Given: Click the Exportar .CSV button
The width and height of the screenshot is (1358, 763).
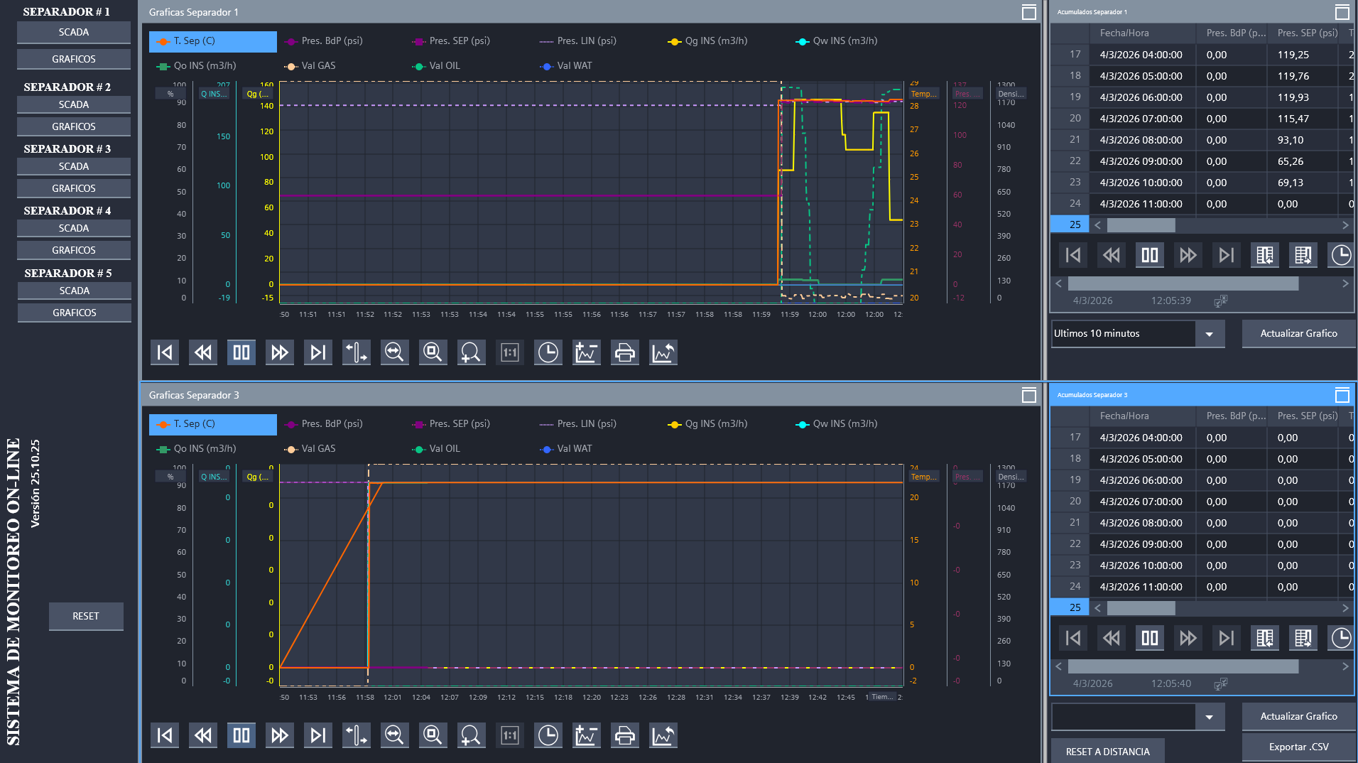Looking at the screenshot, I should click(1298, 747).
